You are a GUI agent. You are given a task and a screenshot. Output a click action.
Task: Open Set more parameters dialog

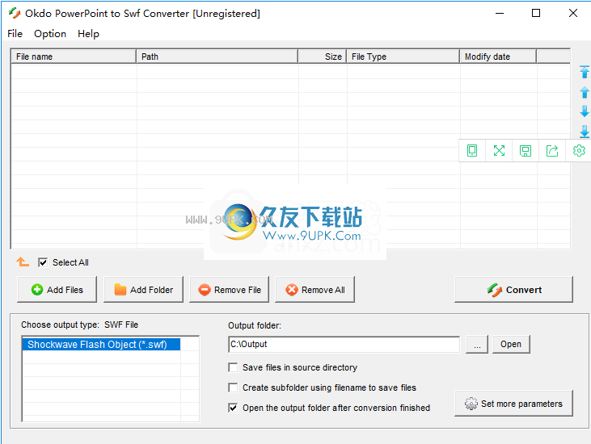[513, 404]
